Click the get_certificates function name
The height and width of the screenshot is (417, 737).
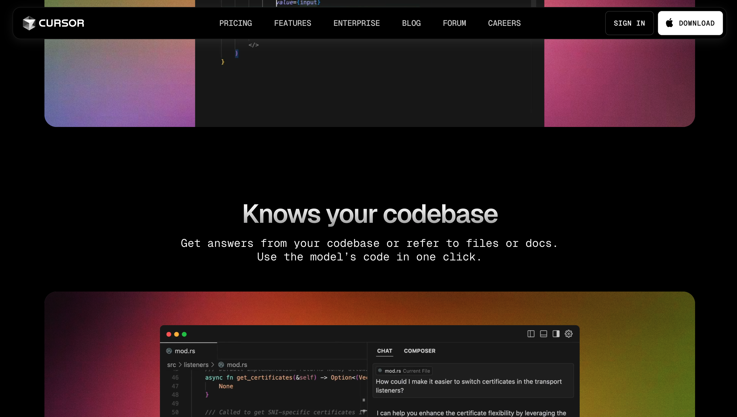pos(264,377)
